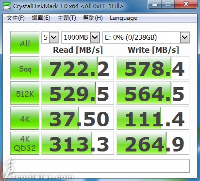Viewport: 200px width, 181px height.
Task: Open the 幫助(H) menu
Action: point(93,18)
